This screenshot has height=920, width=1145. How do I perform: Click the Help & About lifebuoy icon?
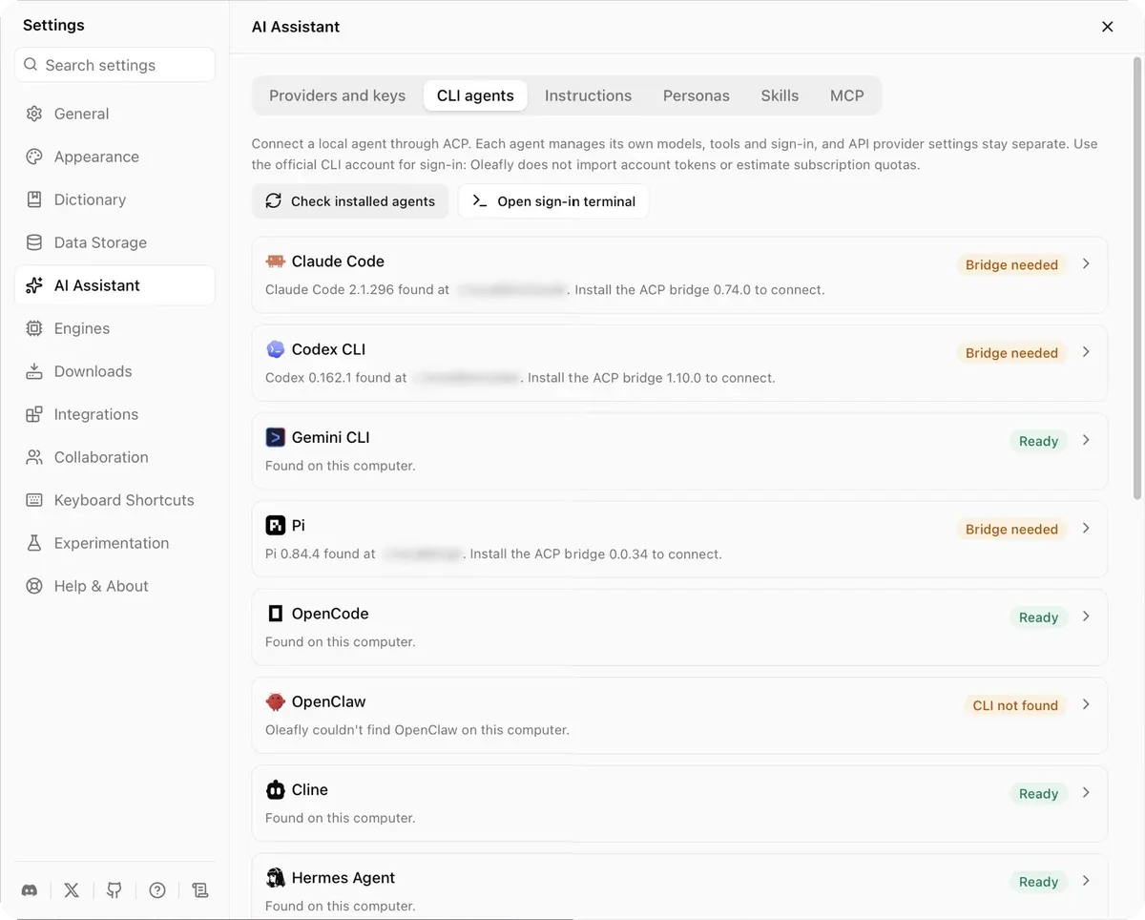(34, 586)
